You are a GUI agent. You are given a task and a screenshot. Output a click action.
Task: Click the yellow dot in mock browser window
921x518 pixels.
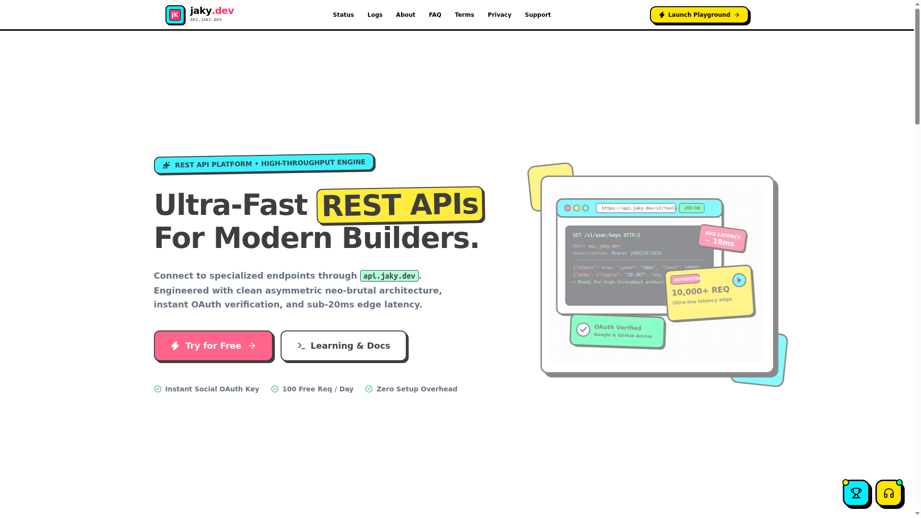pos(577,208)
